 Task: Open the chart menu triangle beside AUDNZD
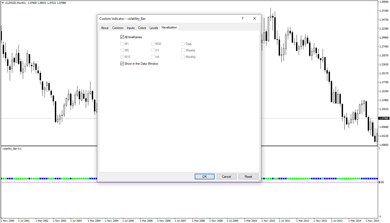[3, 3]
